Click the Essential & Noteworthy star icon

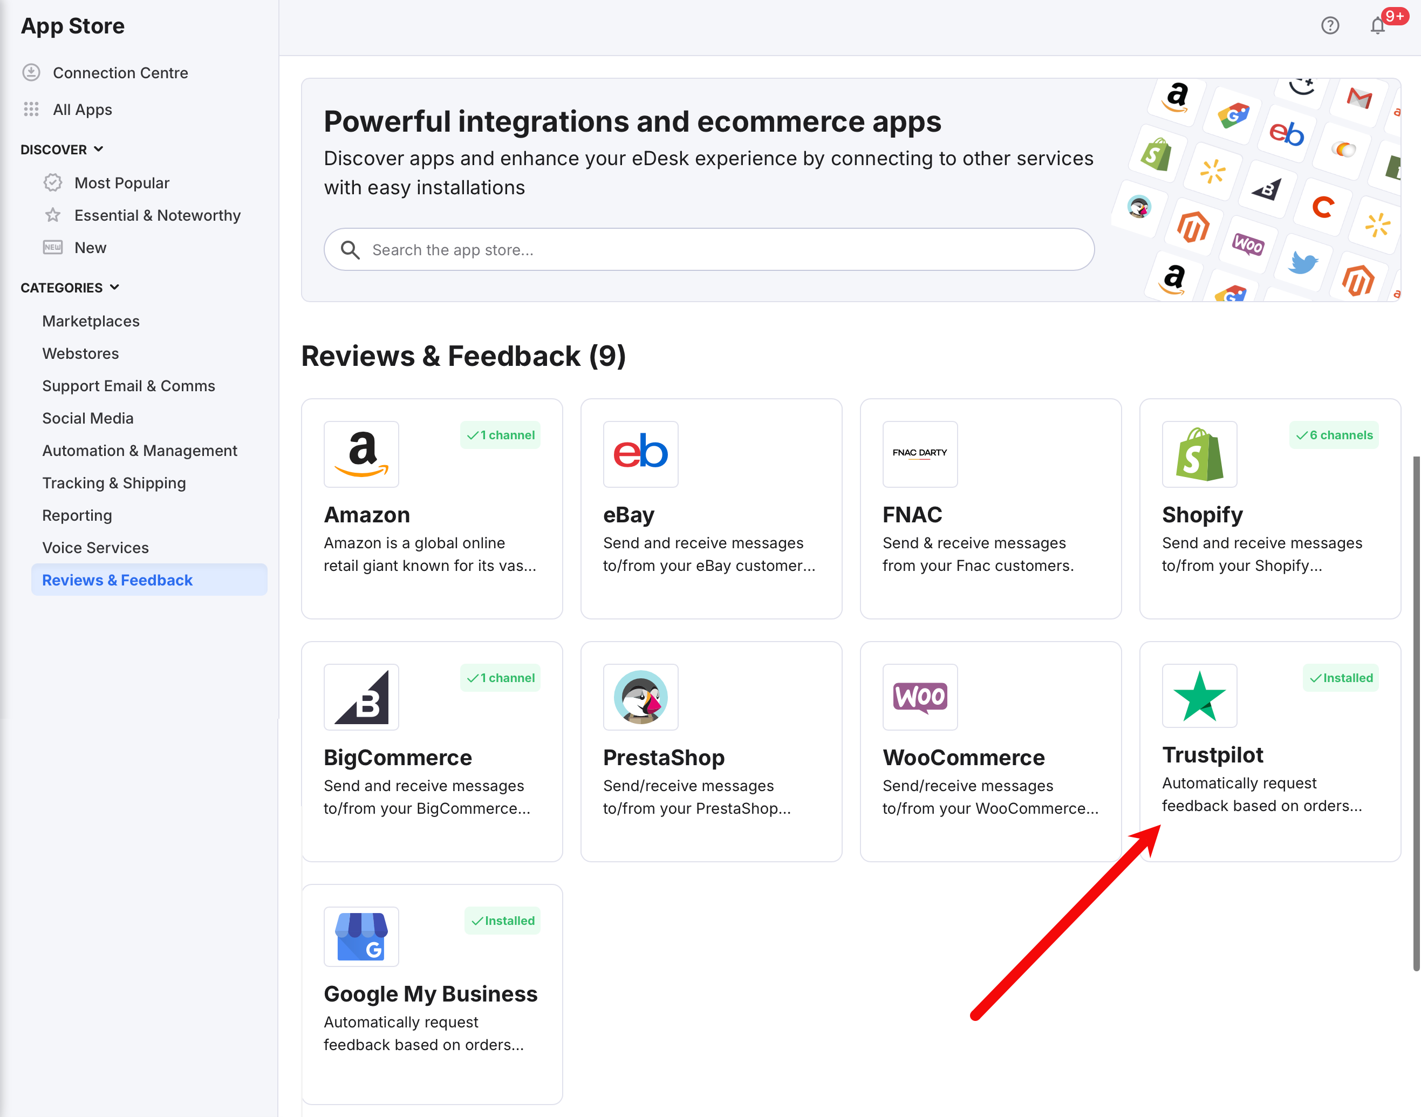coord(53,215)
